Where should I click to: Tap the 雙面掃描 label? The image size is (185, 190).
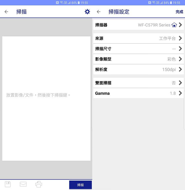click(103, 83)
